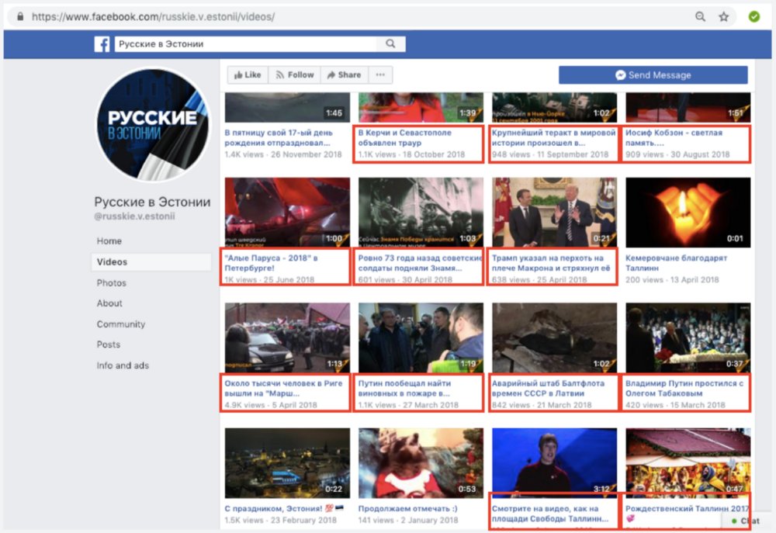Click the Facebook search field
The height and width of the screenshot is (533, 776).
[x=245, y=44]
